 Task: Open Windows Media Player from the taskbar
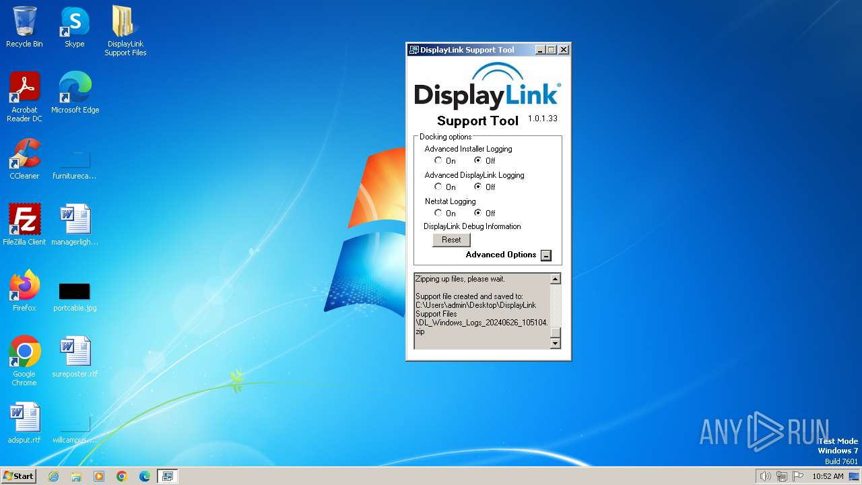99,476
